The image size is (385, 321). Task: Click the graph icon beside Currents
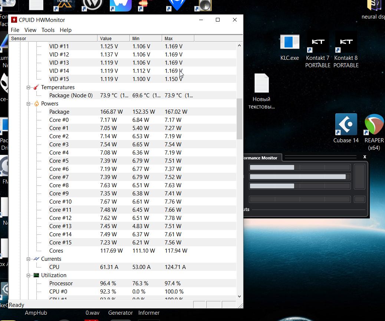point(36,259)
